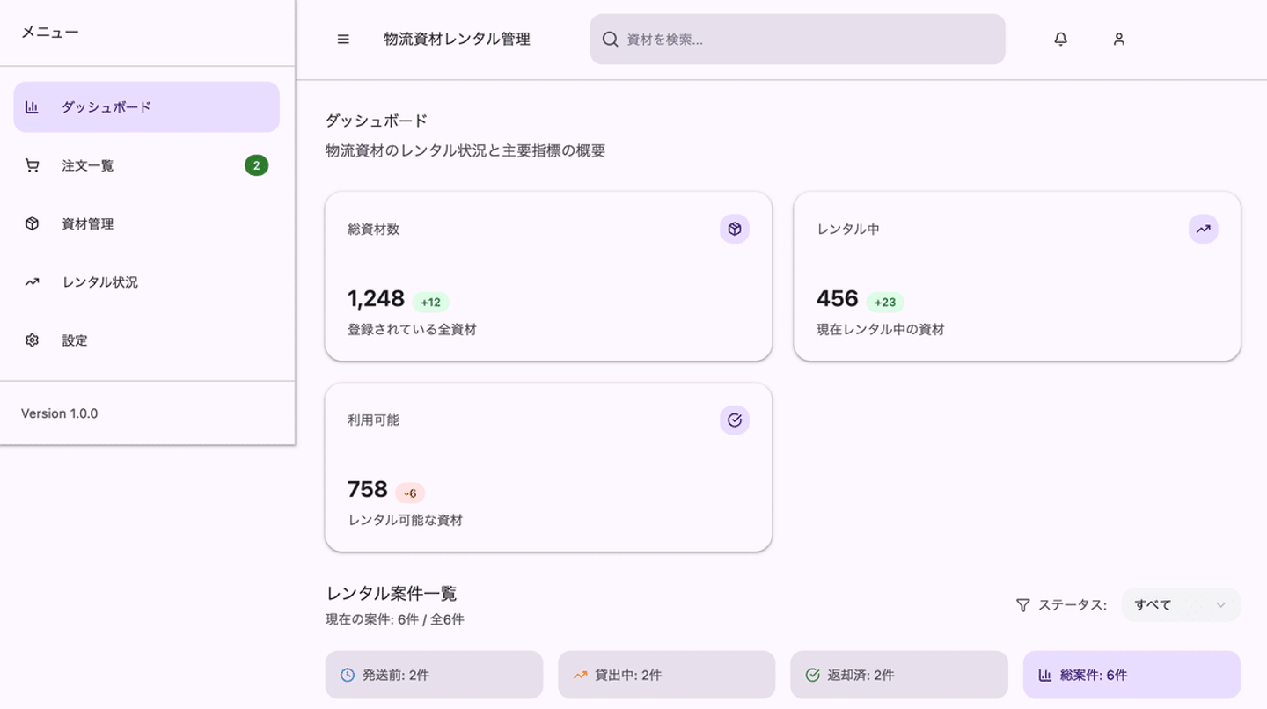
Task: Click trend icon on レンタル中 card
Action: [1203, 229]
